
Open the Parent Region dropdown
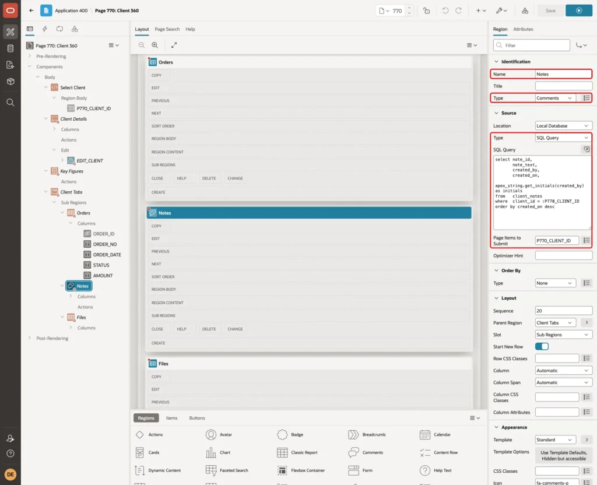pos(555,323)
